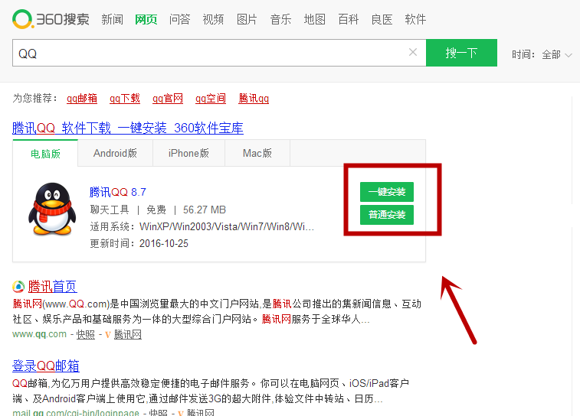
Task: Select the 电脑版 tab
Action: pyautogui.click(x=45, y=153)
